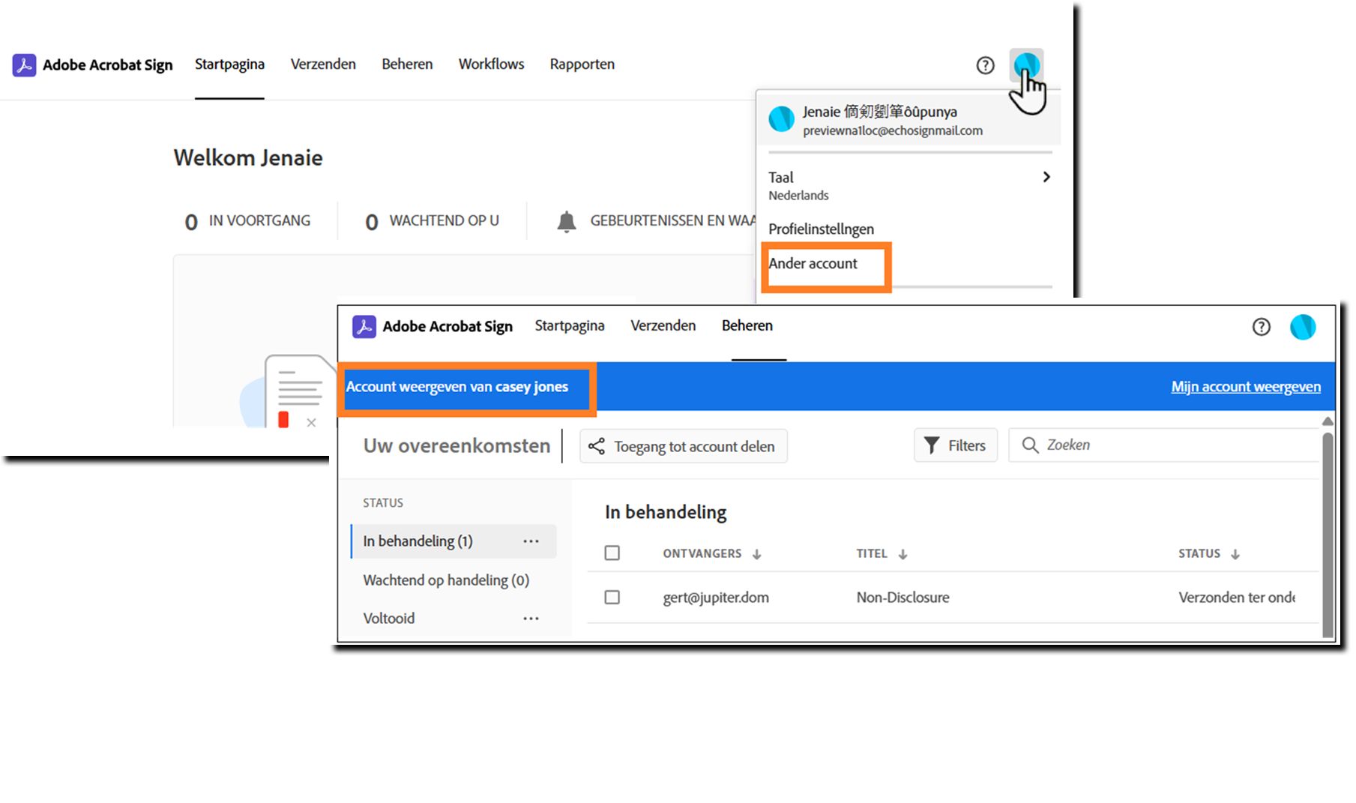Click the Account weergeven van casey jones banner text
Screen dimensions: 1356x803
click(x=457, y=387)
